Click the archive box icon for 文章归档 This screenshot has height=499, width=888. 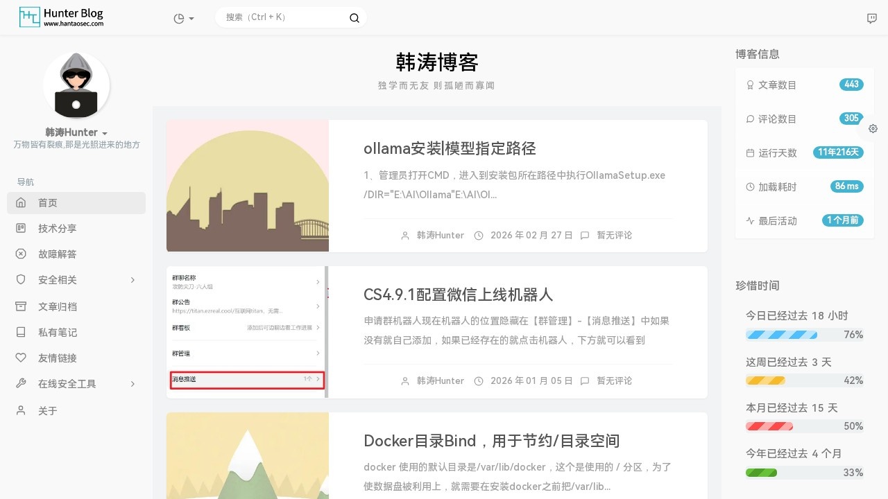[22, 306]
